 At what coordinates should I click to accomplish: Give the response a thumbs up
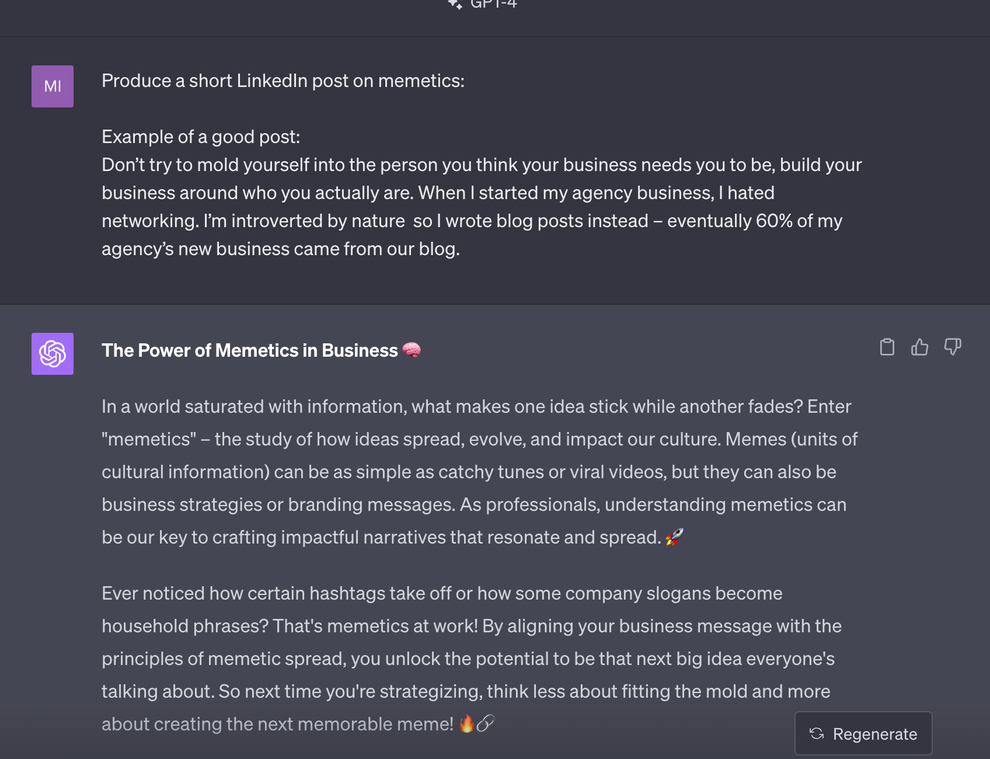click(920, 347)
